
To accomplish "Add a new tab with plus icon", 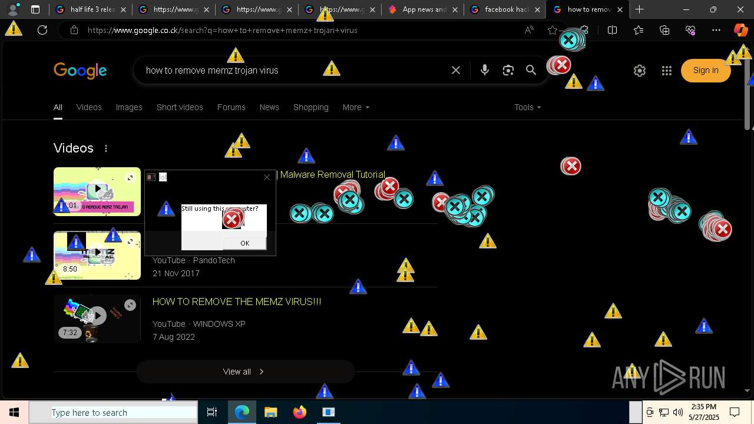I will point(639,9).
